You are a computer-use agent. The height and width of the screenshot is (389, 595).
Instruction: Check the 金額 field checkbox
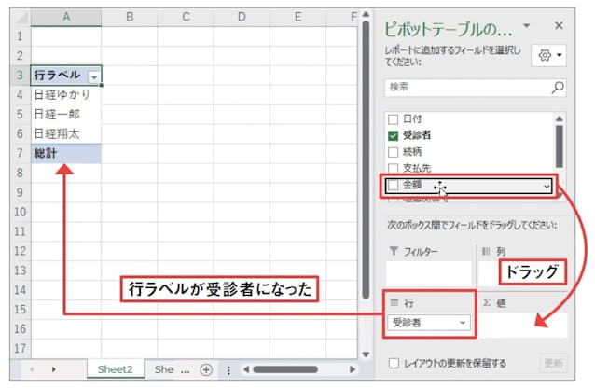[x=394, y=185]
